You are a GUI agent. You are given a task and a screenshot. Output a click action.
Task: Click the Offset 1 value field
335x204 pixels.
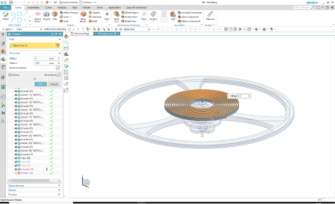[x=41, y=59]
